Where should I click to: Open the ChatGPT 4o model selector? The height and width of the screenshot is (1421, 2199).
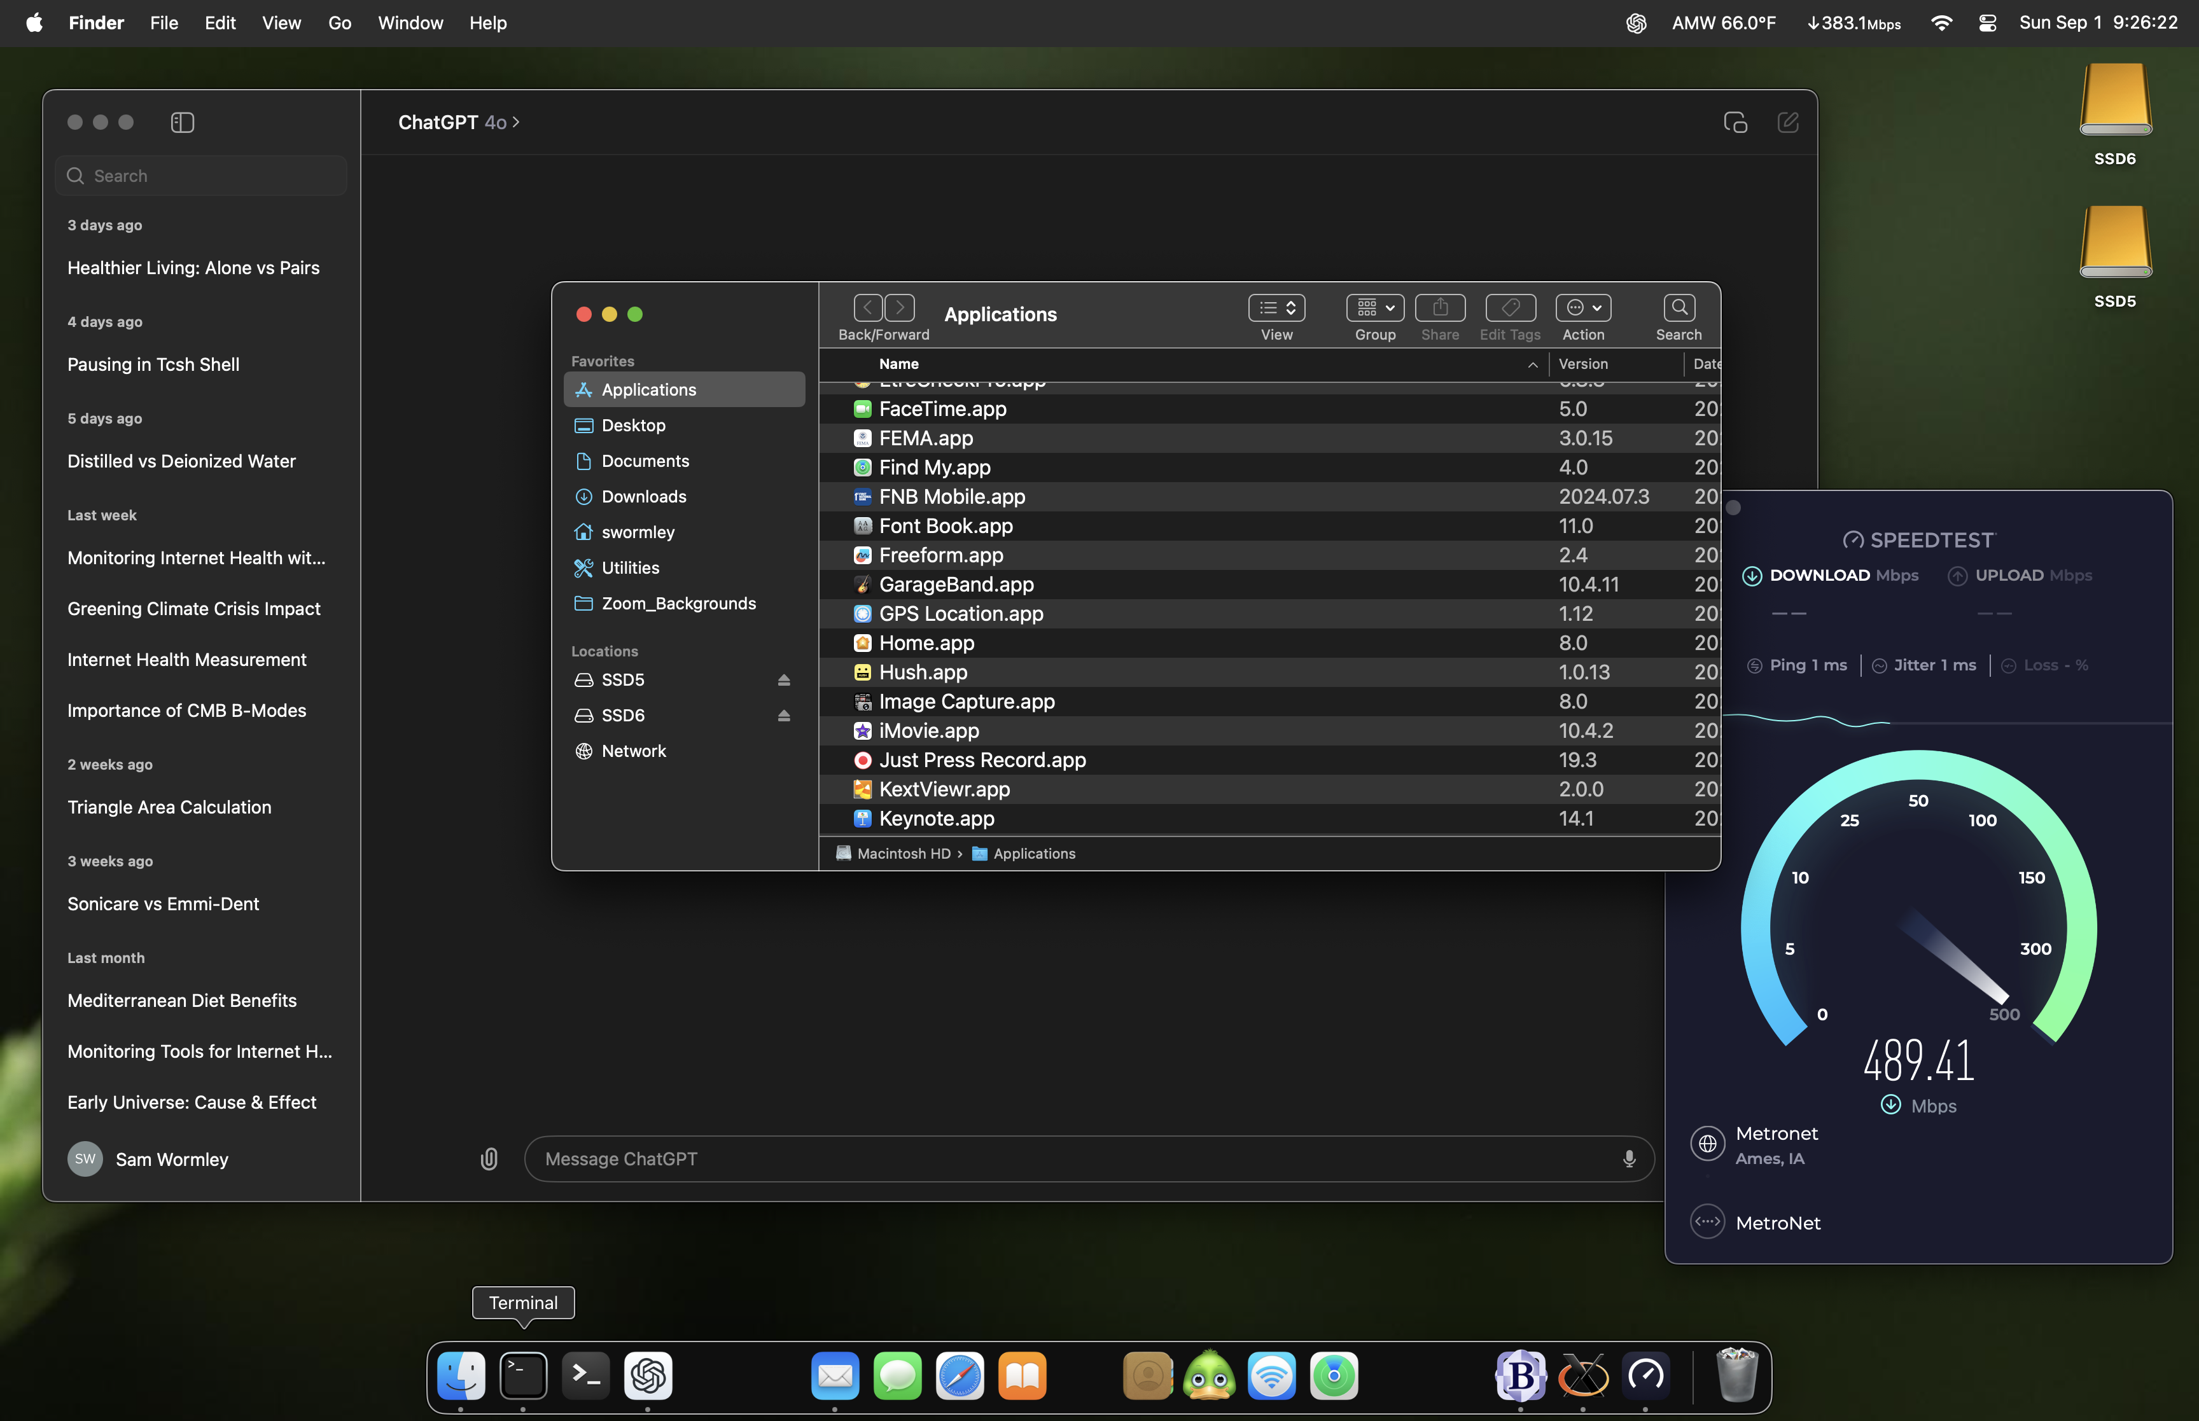(459, 121)
